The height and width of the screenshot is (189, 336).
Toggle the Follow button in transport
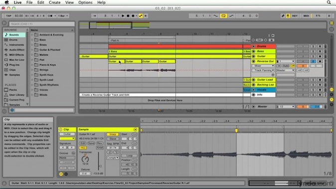click(x=94, y=16)
